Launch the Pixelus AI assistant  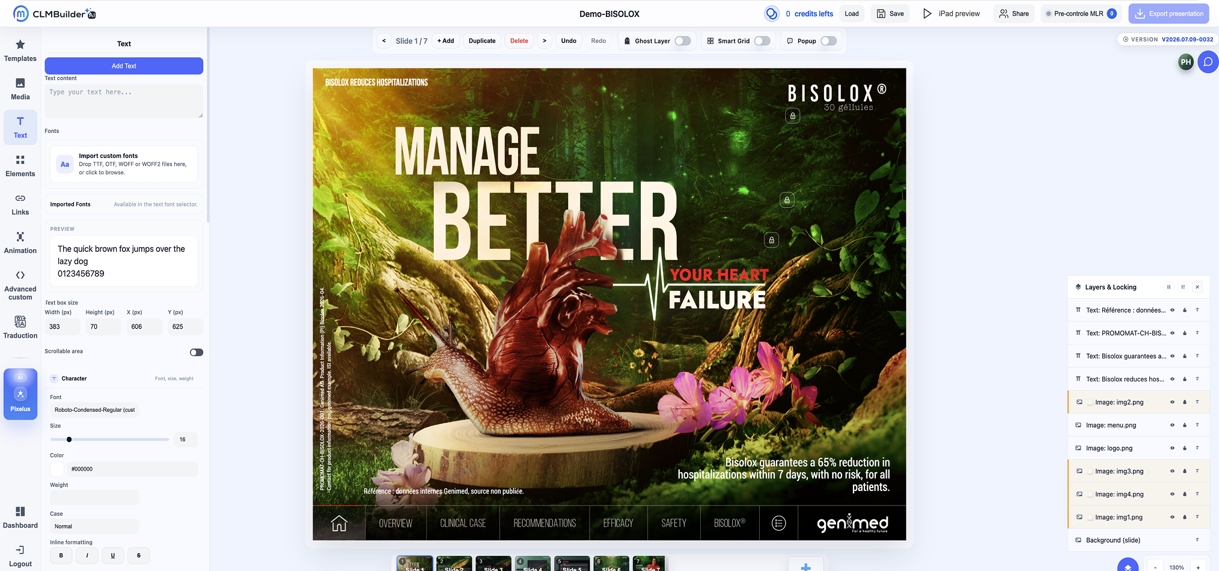tap(20, 394)
